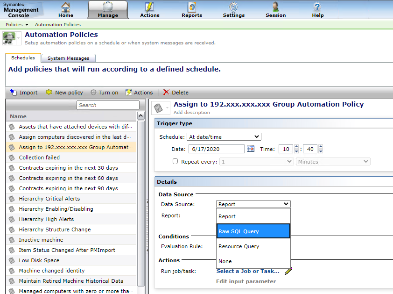This screenshot has width=393, height=294.
Task: Expand the Policies breadcrumb dropdown arrow
Action: coord(27,25)
